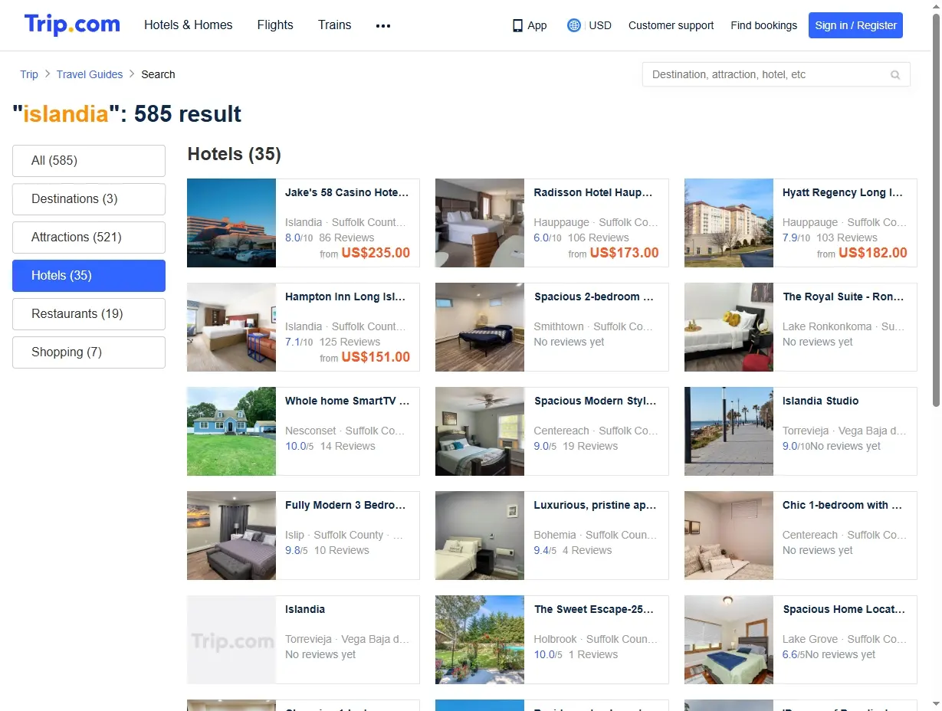Click the Hotels (35) section heading
Screen dimensions: 942x711
[x=235, y=154]
